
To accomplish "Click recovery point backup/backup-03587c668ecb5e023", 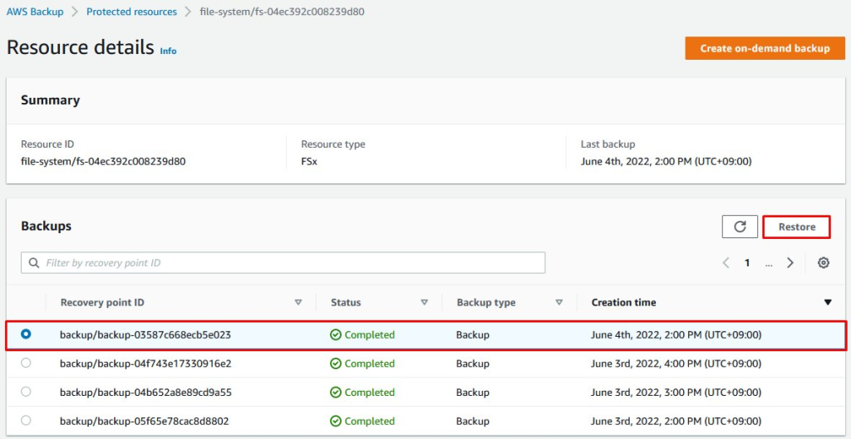I will pyautogui.click(x=145, y=335).
